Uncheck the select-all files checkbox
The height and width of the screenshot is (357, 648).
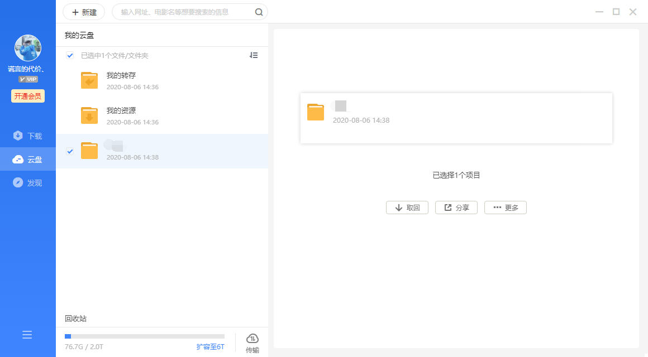pyautogui.click(x=70, y=55)
